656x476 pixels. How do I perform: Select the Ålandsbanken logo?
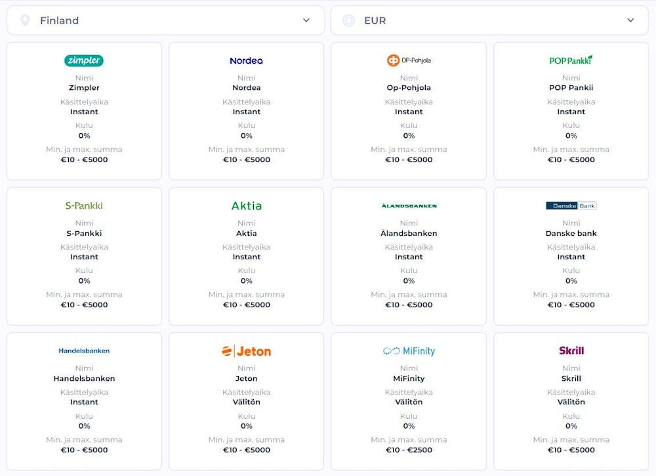tap(409, 206)
